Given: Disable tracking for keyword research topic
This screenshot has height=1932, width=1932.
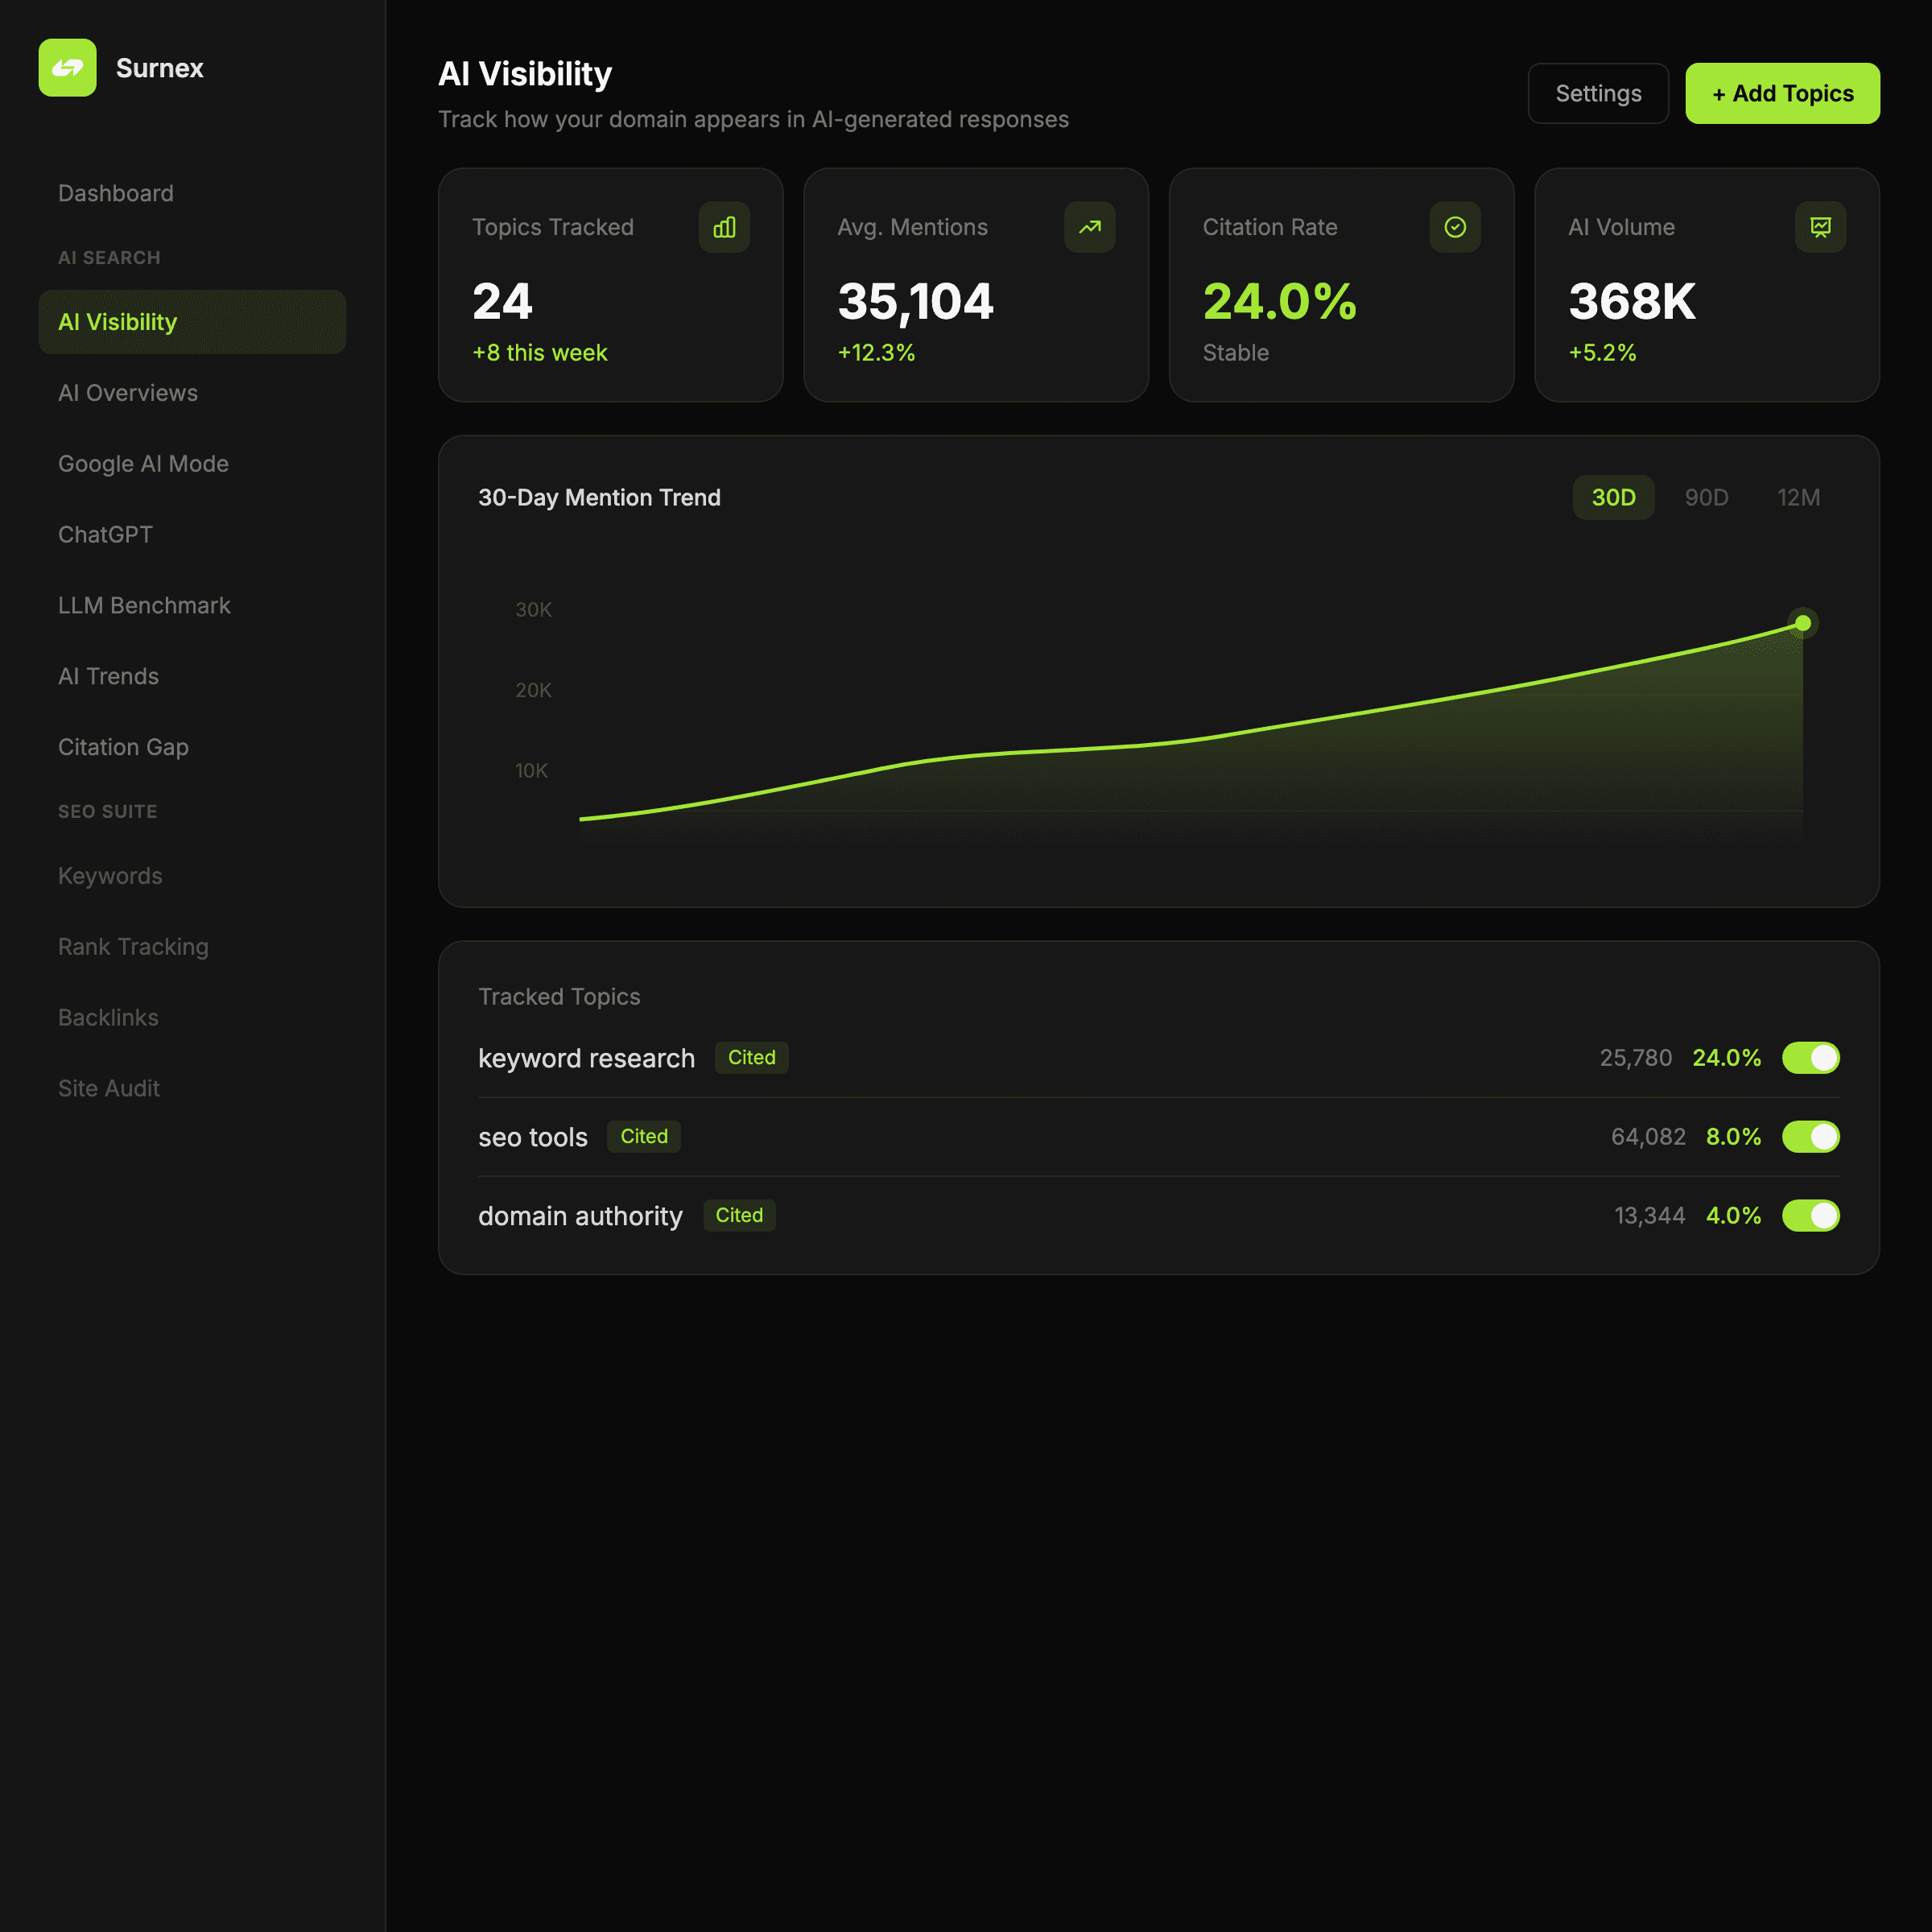Looking at the screenshot, I should coord(1811,1057).
